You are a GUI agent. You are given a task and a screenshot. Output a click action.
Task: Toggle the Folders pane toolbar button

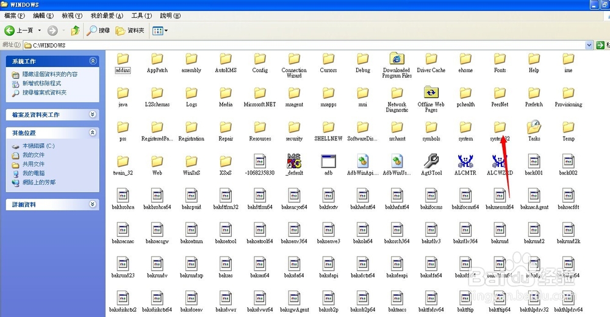point(130,30)
